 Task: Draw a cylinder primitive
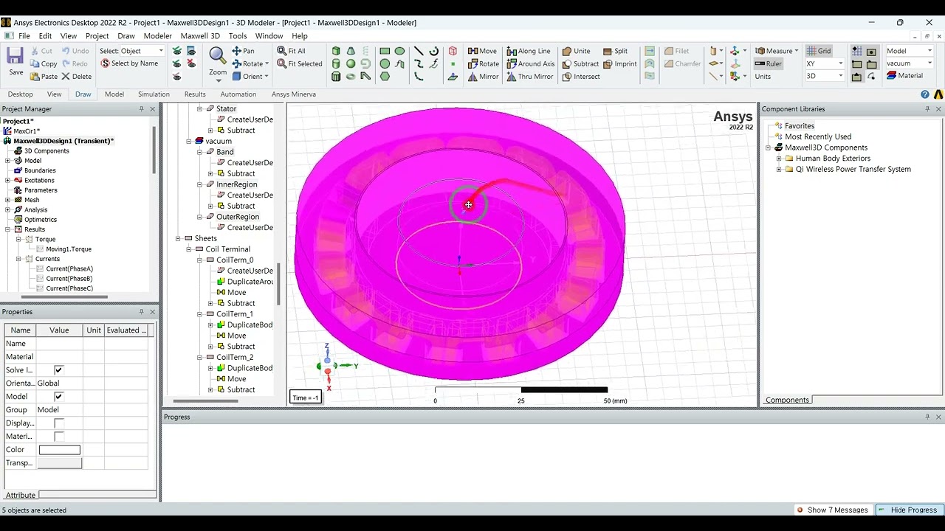click(x=336, y=63)
